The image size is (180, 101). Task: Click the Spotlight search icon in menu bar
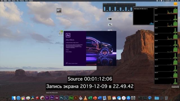175,1
